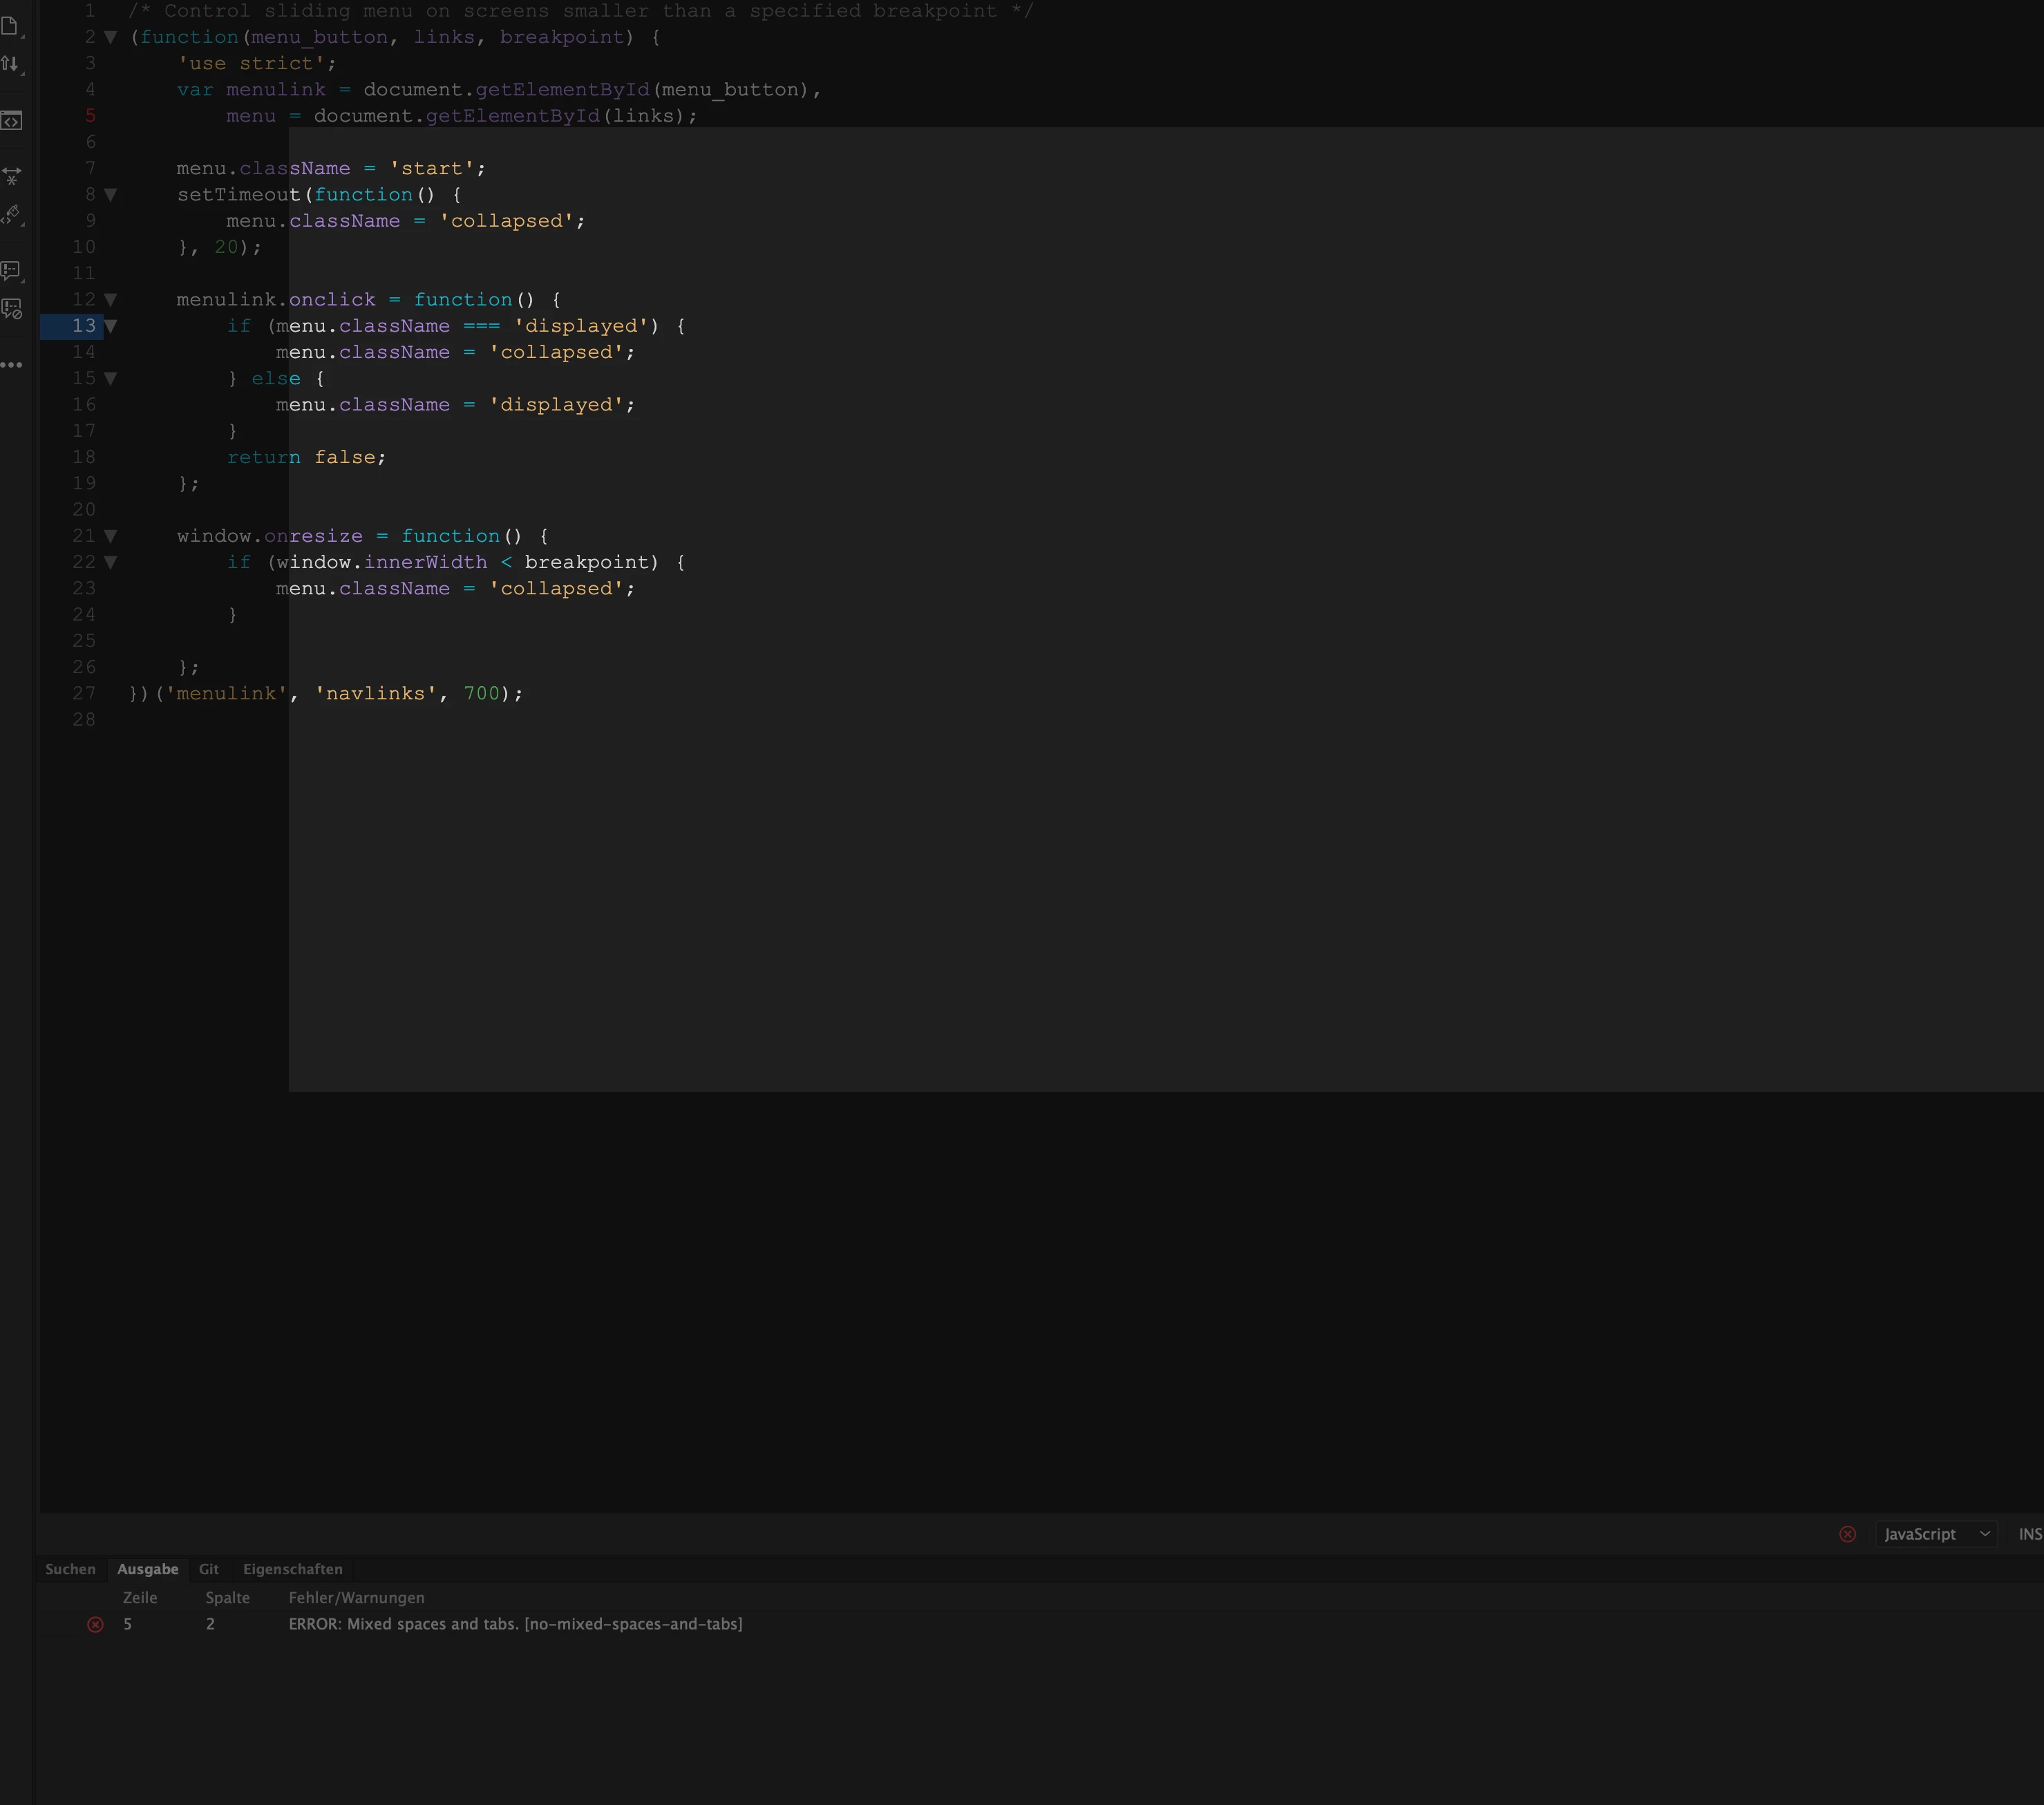Viewport: 2044px width, 1805px height.
Task: Open the Open Documents file icon
Action: pos(10,26)
